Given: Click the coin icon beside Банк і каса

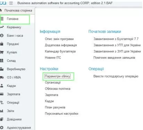Looking at the screenshot, I should click(x=2, y=35).
